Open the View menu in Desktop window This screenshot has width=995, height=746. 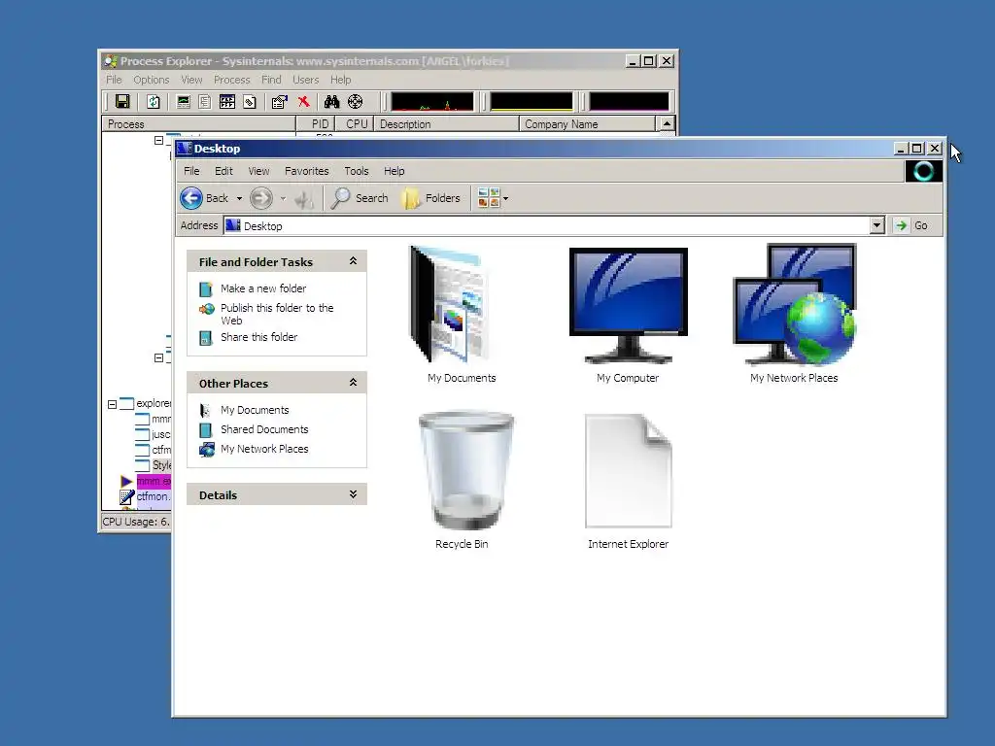click(258, 171)
